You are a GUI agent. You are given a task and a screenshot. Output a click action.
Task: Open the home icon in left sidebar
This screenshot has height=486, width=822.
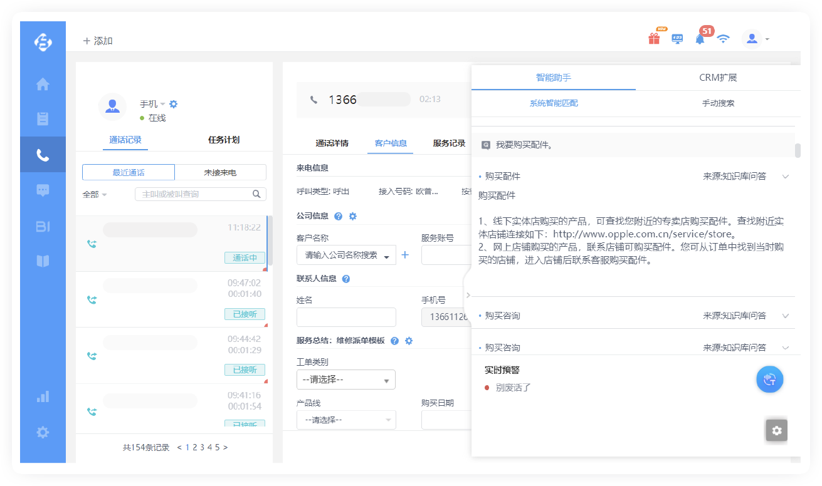point(43,85)
